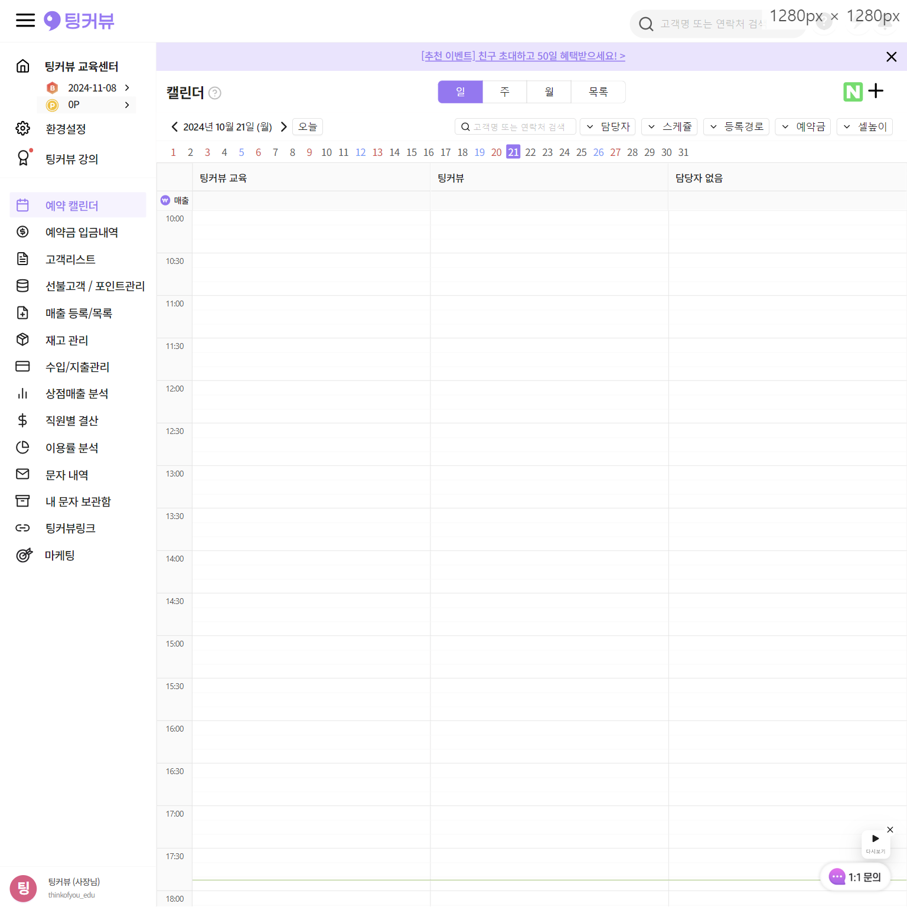This screenshot has width=907, height=907.
Task: Click the 이용률 분석 pie chart icon
Action: click(x=23, y=447)
